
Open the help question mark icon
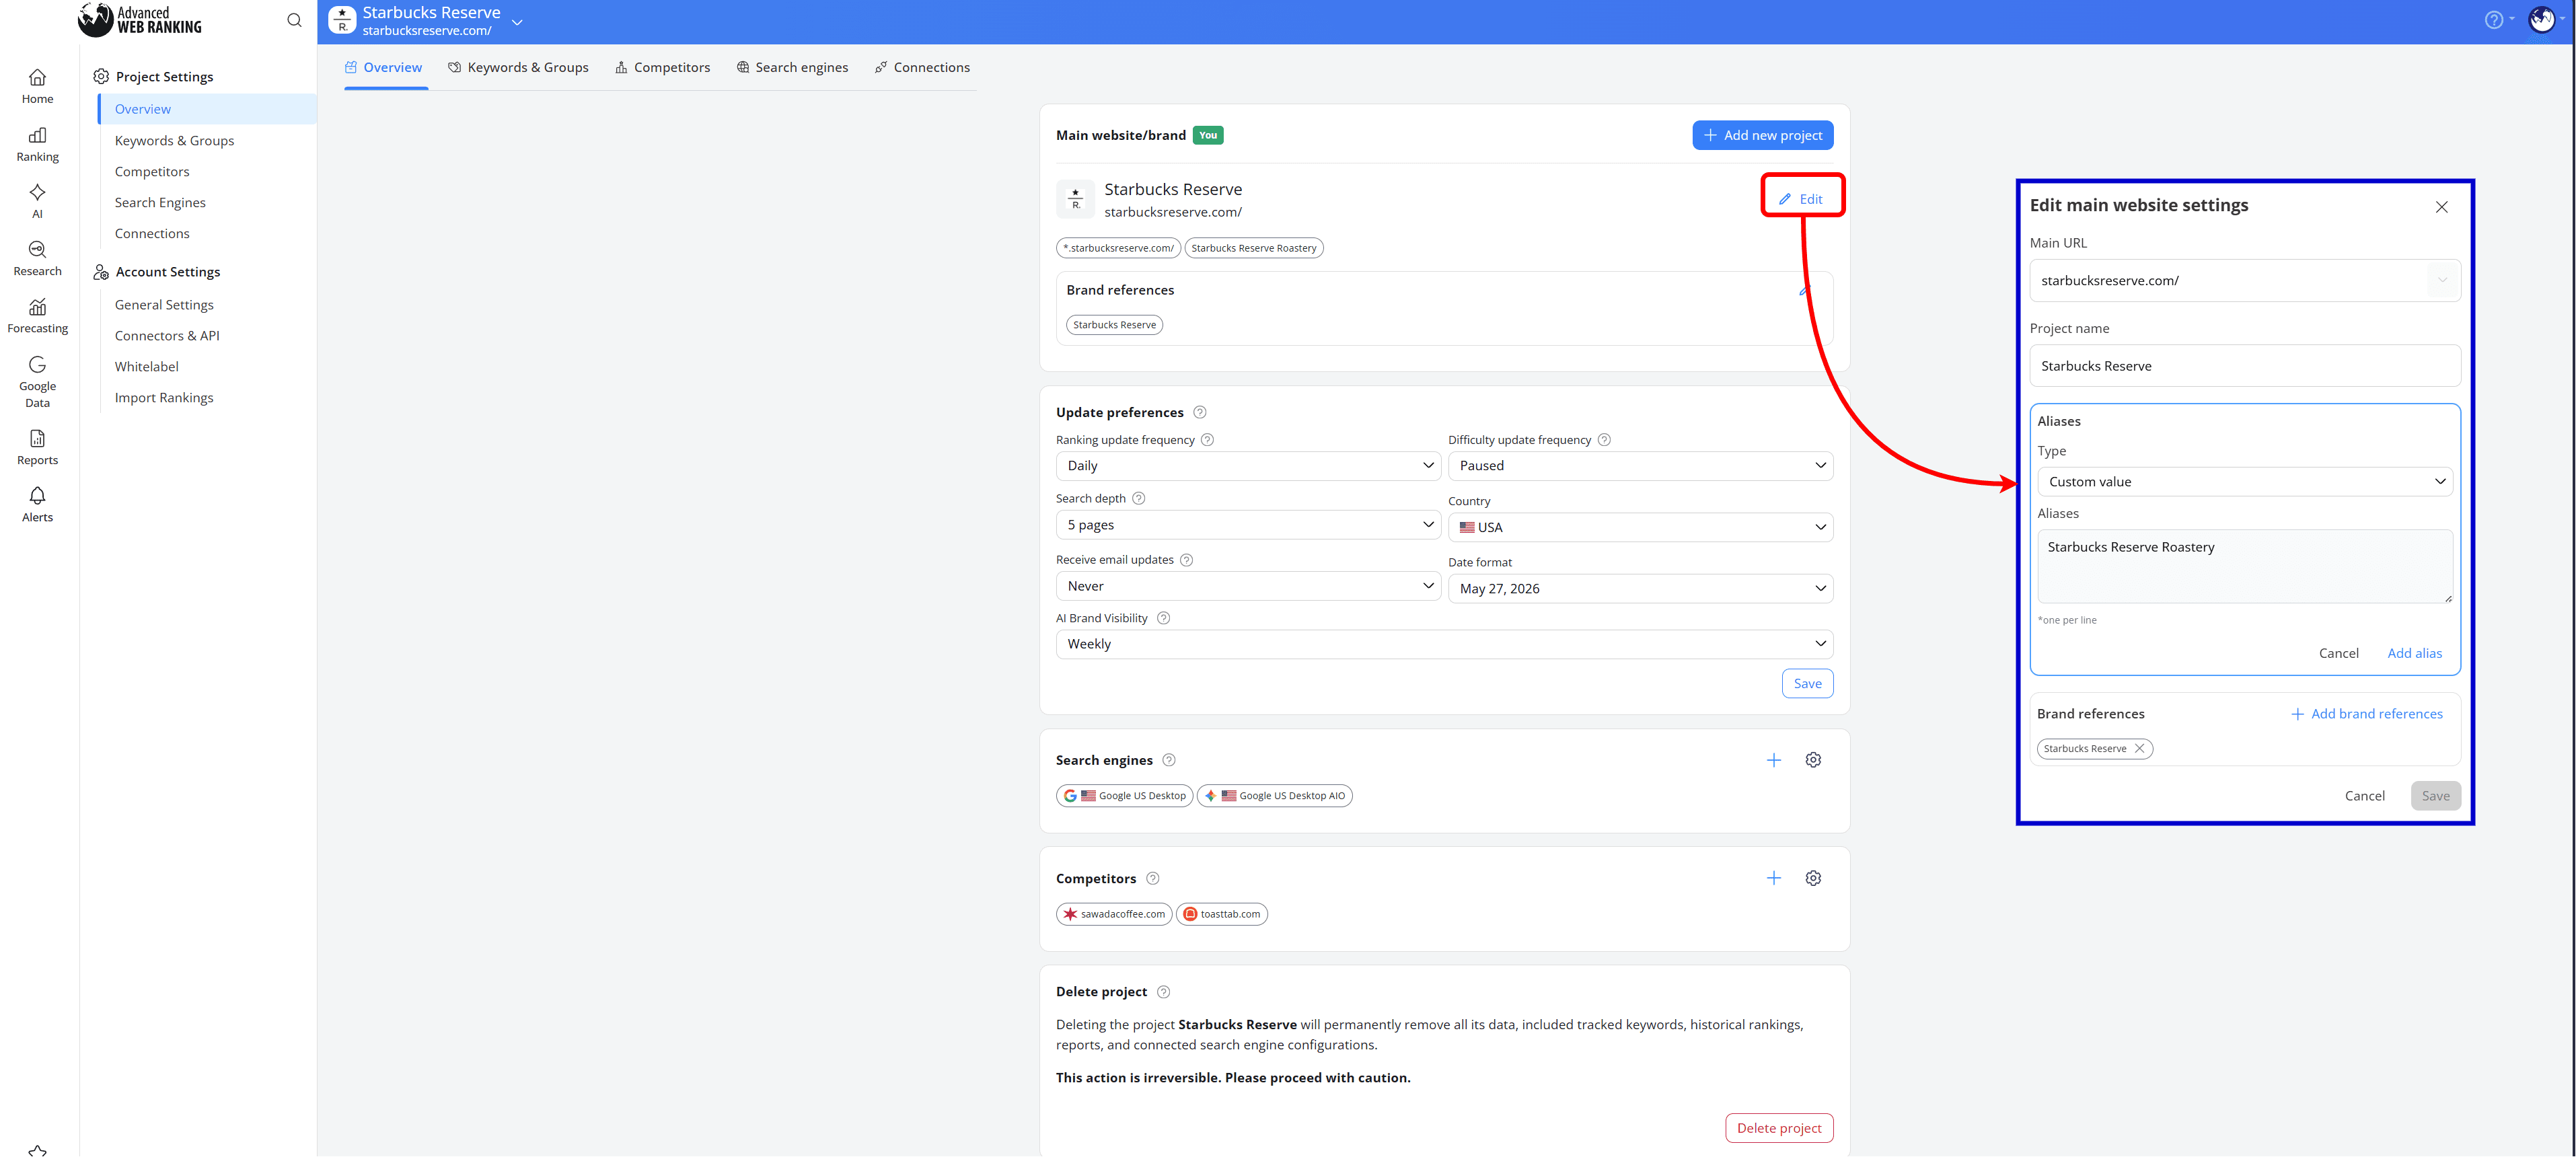(2493, 20)
